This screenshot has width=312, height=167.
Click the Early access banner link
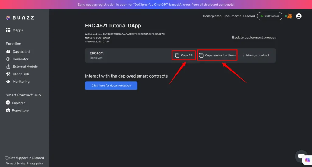tap(87, 5)
